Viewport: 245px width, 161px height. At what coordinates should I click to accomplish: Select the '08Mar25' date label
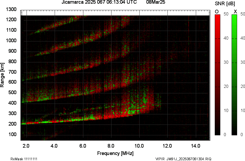coord(156,2)
